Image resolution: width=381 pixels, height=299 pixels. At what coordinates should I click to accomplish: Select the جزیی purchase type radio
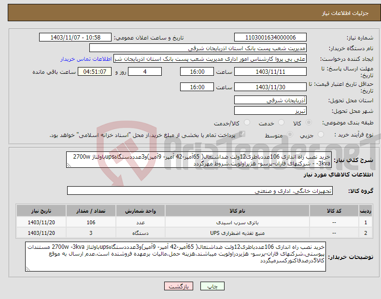321,135
